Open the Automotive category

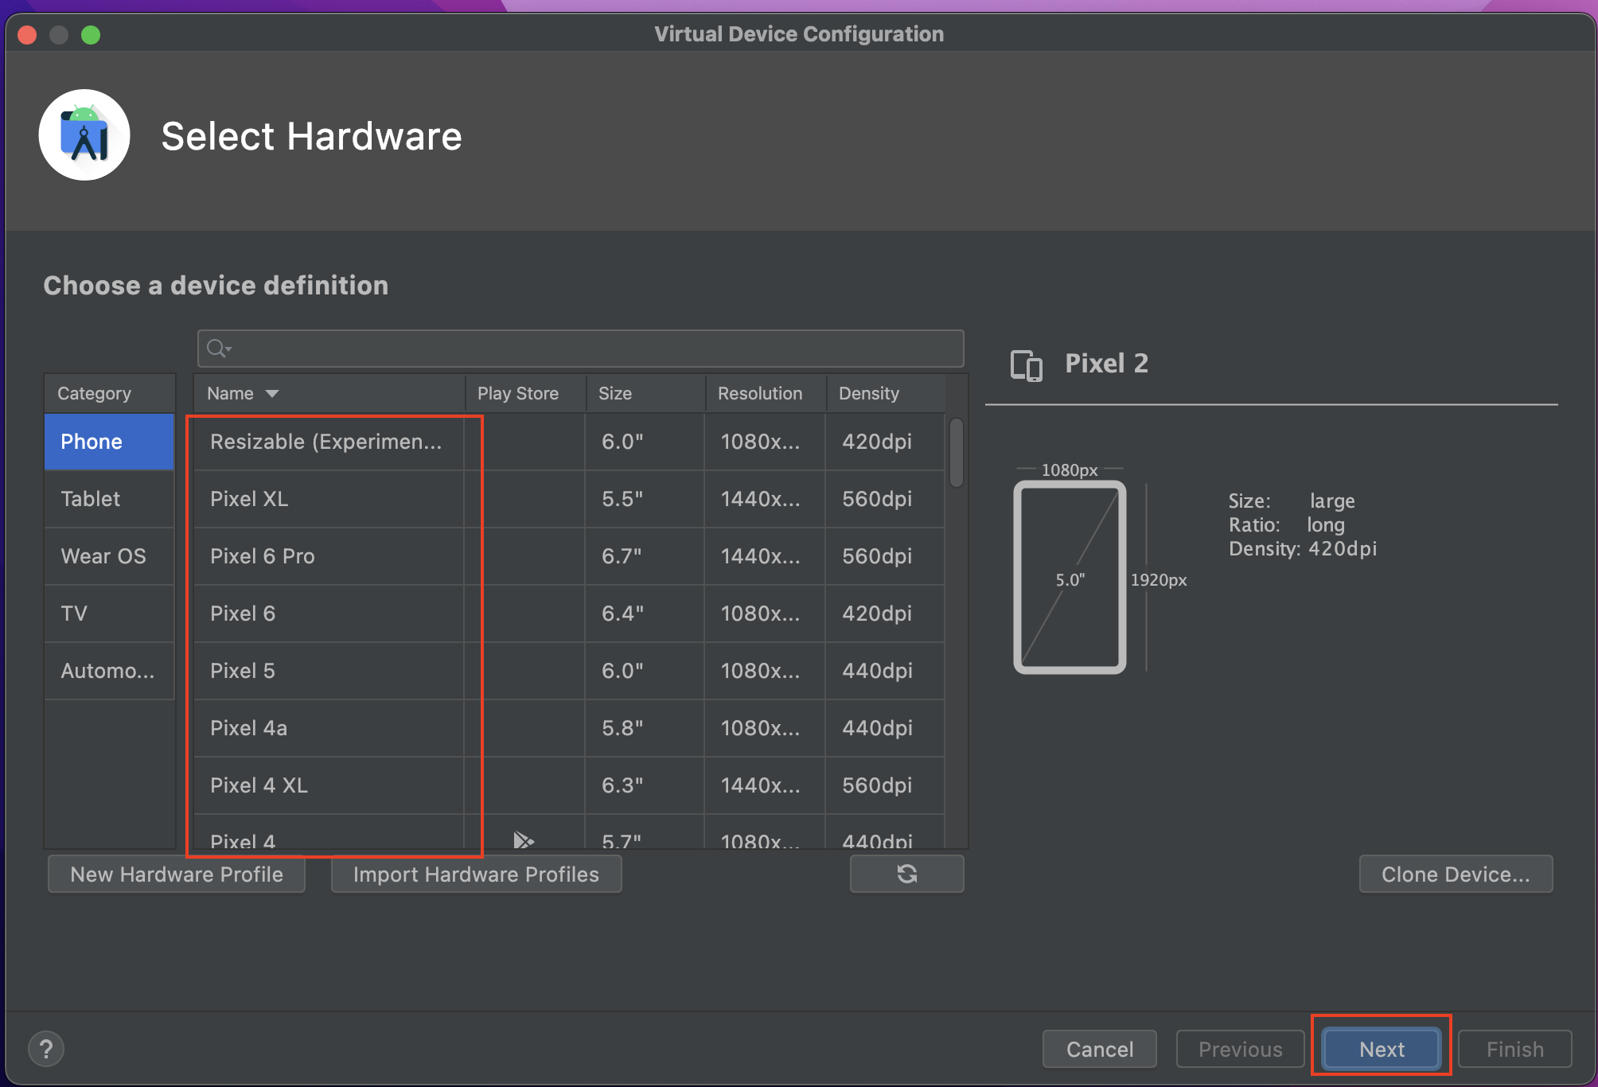click(x=109, y=671)
